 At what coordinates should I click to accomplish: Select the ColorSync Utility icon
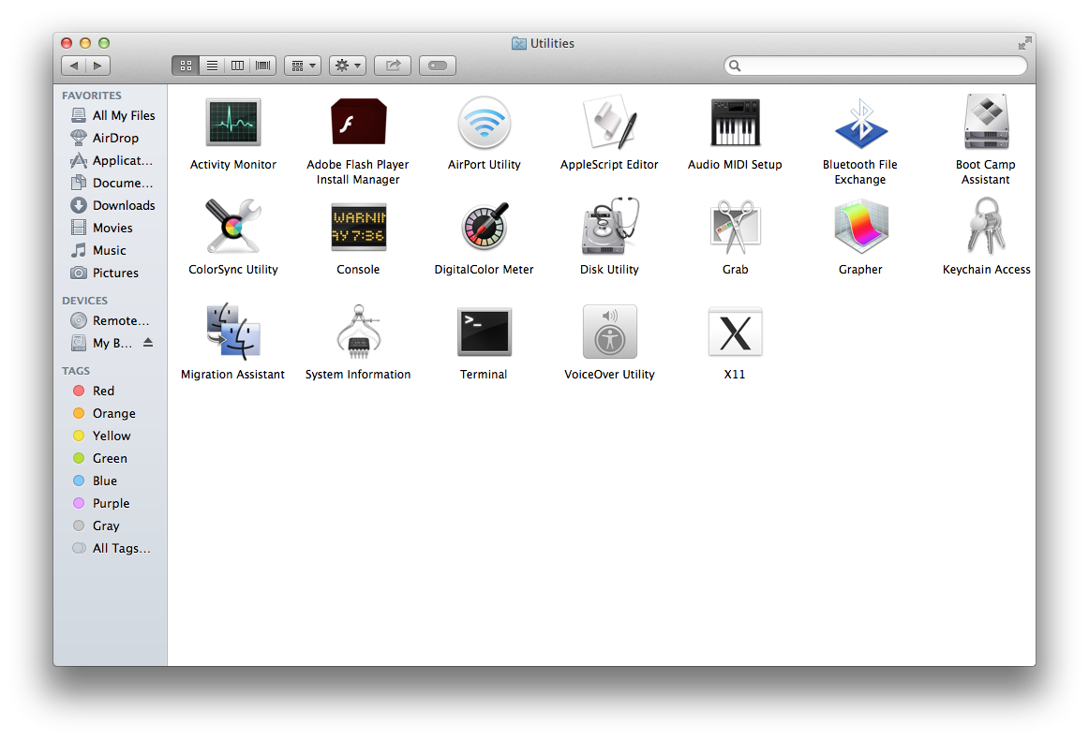click(233, 227)
